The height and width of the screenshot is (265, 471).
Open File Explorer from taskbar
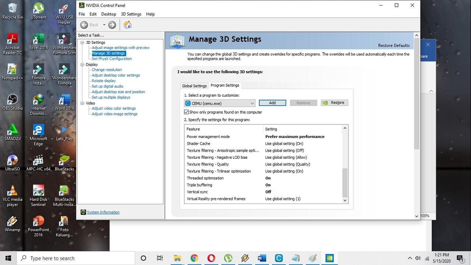(x=177, y=258)
